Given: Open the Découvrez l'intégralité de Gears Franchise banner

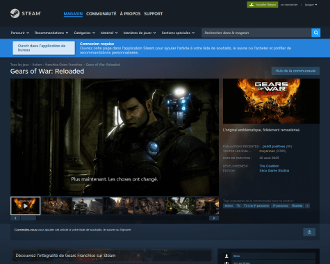Looking at the screenshot, I should pyautogui.click(x=112, y=256).
